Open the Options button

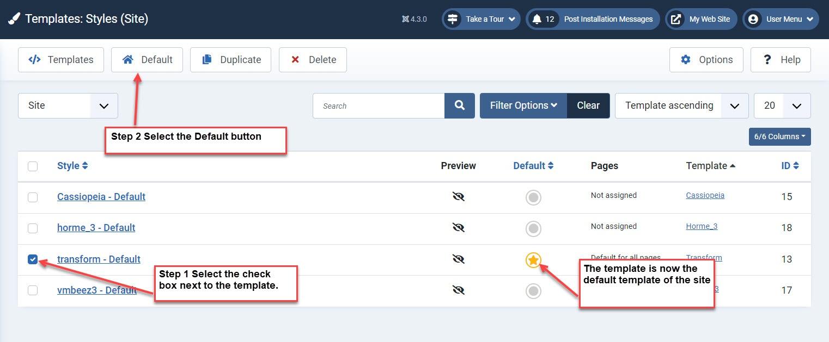(x=706, y=60)
